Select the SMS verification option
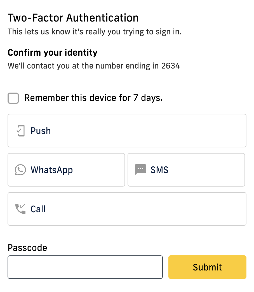The width and height of the screenshot is (254, 292). (x=186, y=170)
